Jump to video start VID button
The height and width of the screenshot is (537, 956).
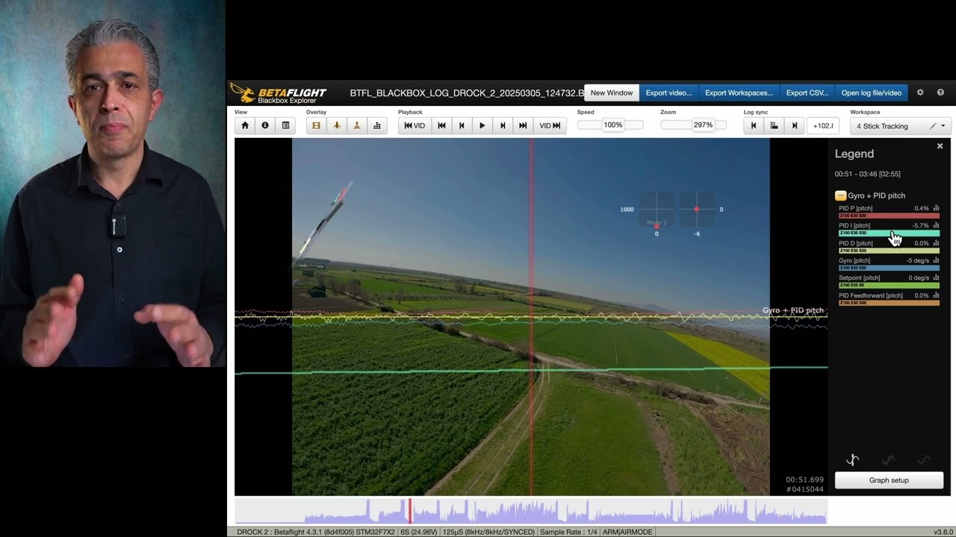pos(415,125)
